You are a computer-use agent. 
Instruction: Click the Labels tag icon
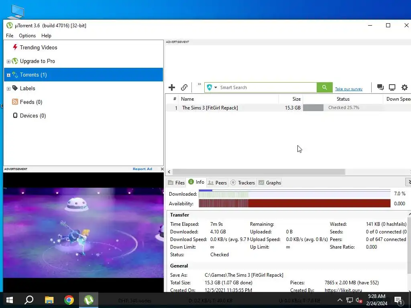click(15, 88)
